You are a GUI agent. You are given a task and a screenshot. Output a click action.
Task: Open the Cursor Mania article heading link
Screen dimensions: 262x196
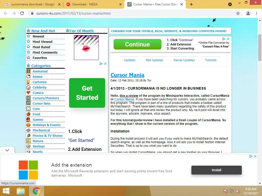(127, 75)
